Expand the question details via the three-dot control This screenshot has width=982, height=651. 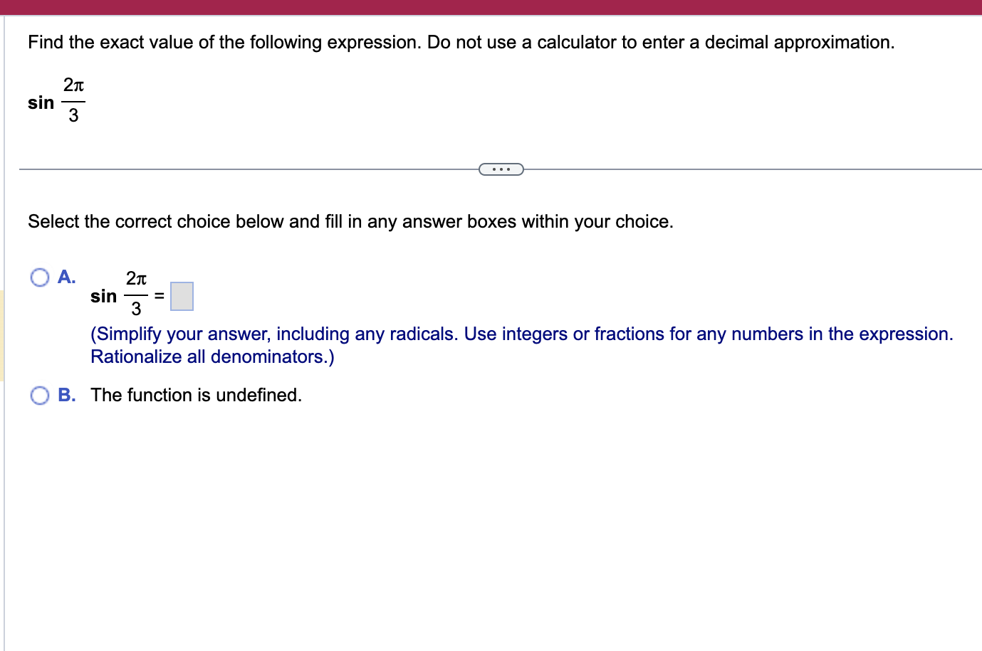(x=501, y=169)
